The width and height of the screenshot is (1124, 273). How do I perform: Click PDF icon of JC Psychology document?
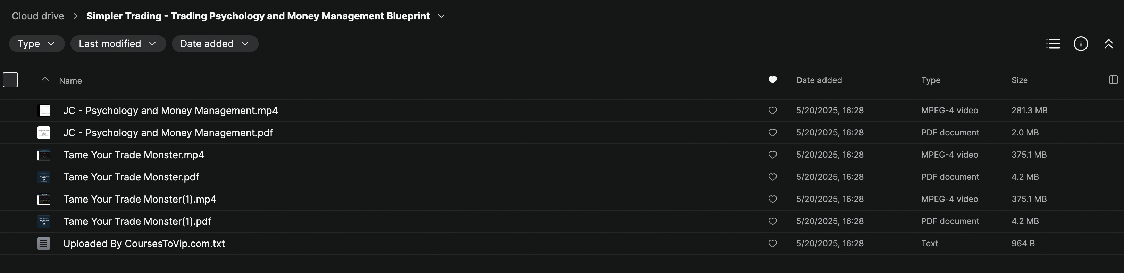point(44,133)
